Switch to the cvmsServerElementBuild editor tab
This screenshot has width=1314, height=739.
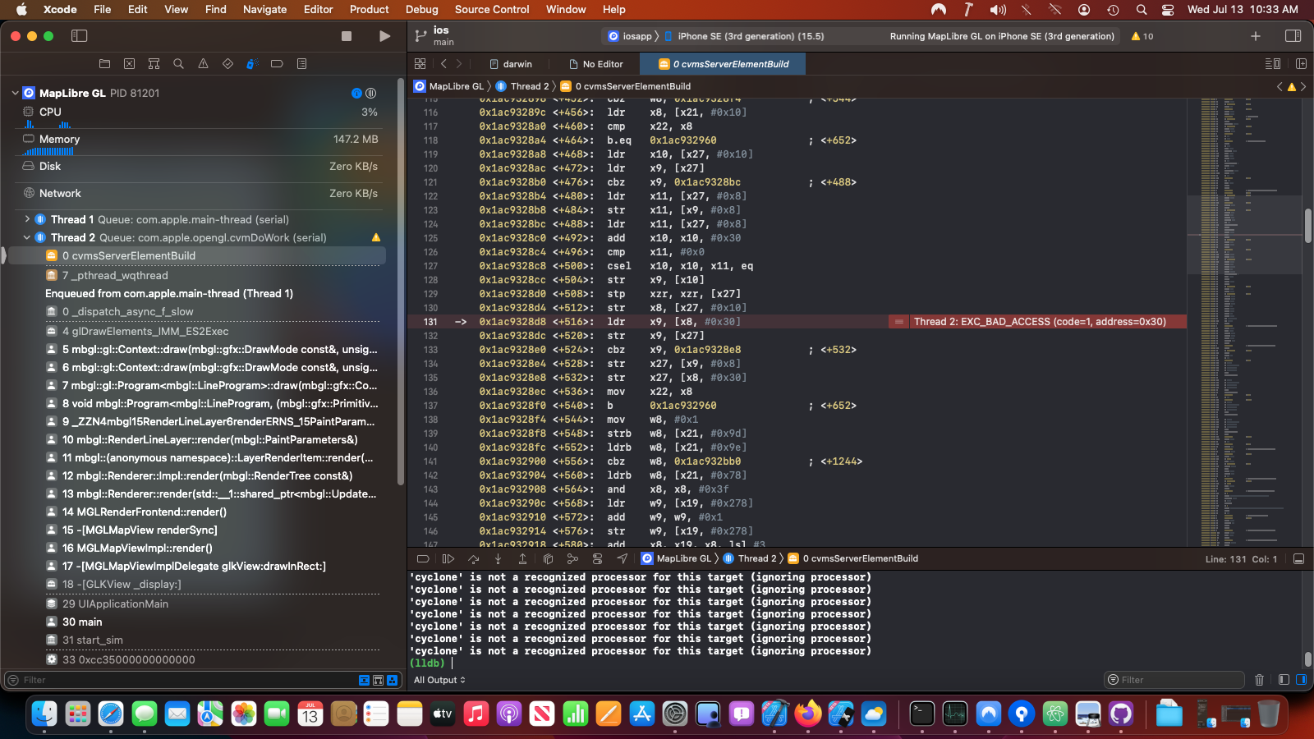[x=722, y=63]
